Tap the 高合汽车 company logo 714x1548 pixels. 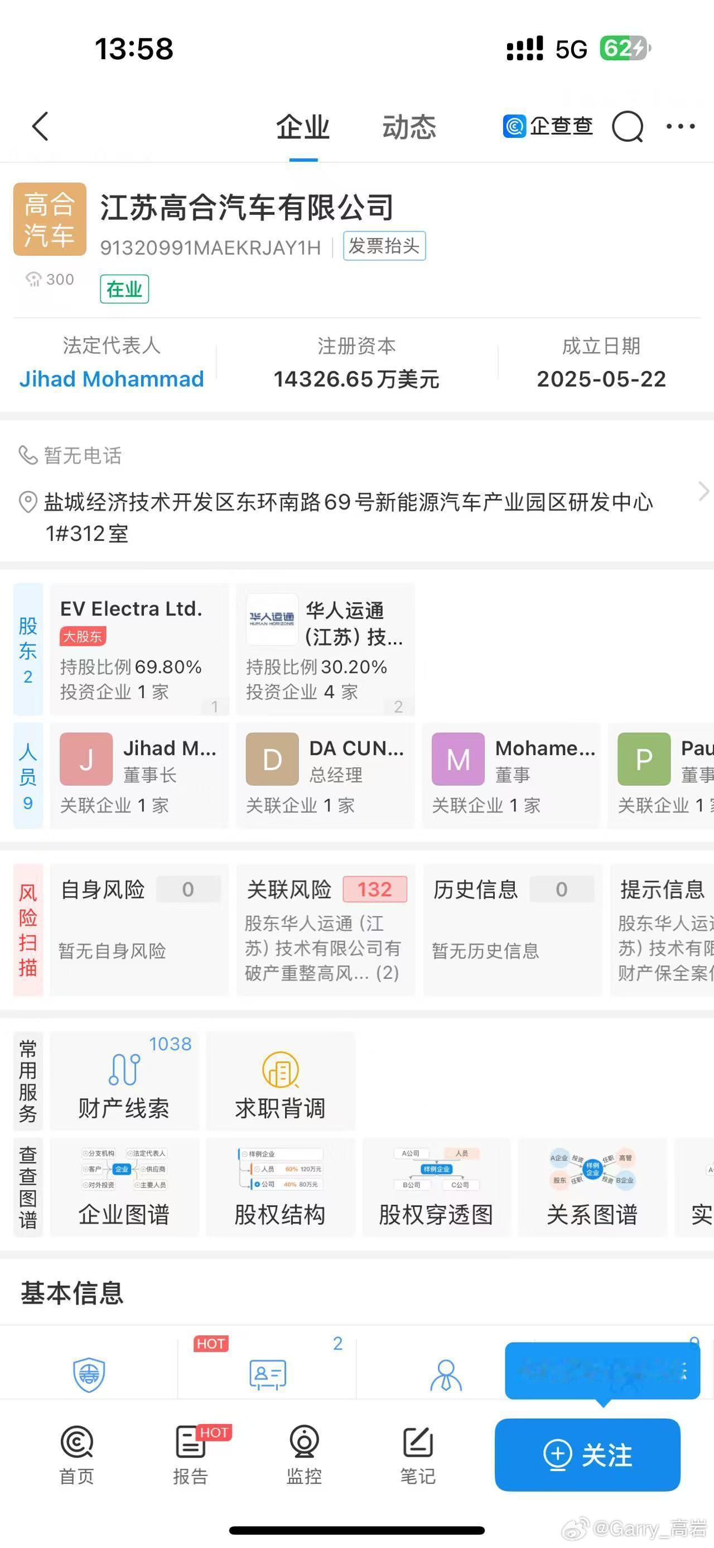(x=50, y=219)
